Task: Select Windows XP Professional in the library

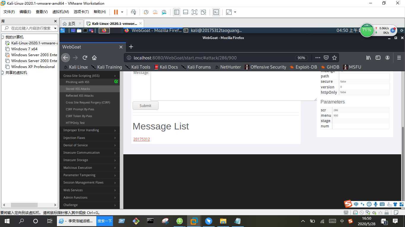Action: coord(33,67)
